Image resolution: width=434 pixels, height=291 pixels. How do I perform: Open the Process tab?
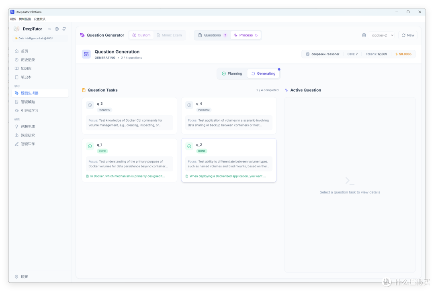coord(246,35)
